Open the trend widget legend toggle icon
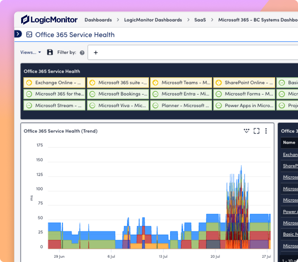The height and width of the screenshot is (262, 298). click(x=247, y=131)
